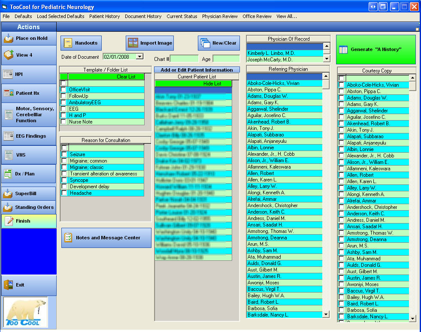The width and height of the screenshot is (421, 332).
Task: Open the VNS section icon
Action: click(9, 155)
